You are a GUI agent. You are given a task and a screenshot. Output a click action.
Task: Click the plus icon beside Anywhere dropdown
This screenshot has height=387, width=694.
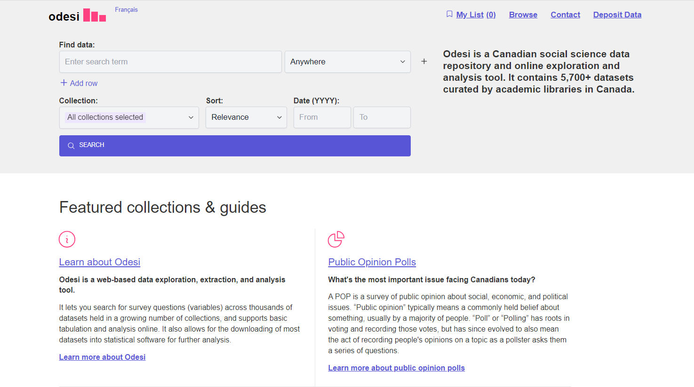[x=424, y=62]
